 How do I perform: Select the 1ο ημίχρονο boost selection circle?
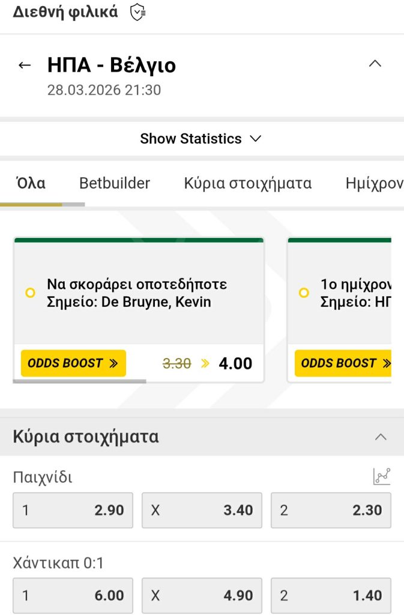(x=304, y=293)
